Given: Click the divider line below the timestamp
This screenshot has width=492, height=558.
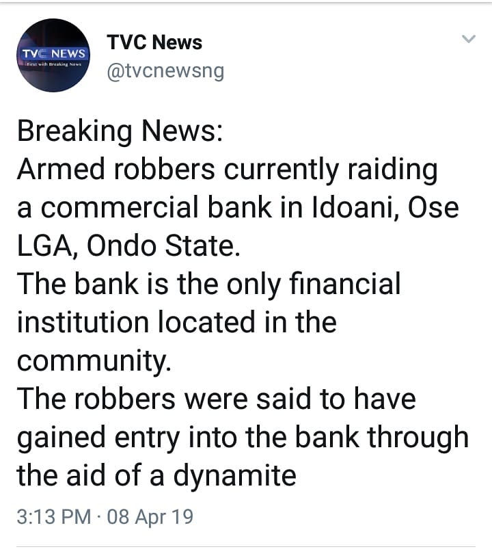Looking at the screenshot, I should [x=246, y=546].
